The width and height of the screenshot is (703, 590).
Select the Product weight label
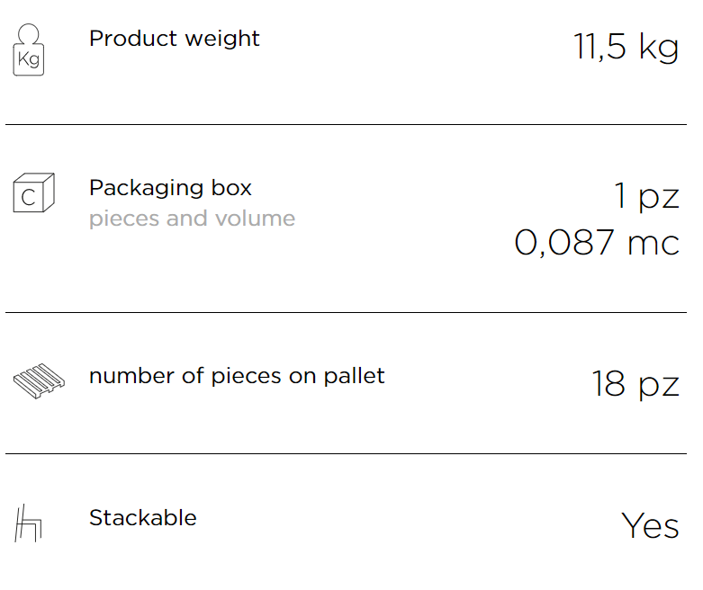pyautogui.click(x=175, y=39)
